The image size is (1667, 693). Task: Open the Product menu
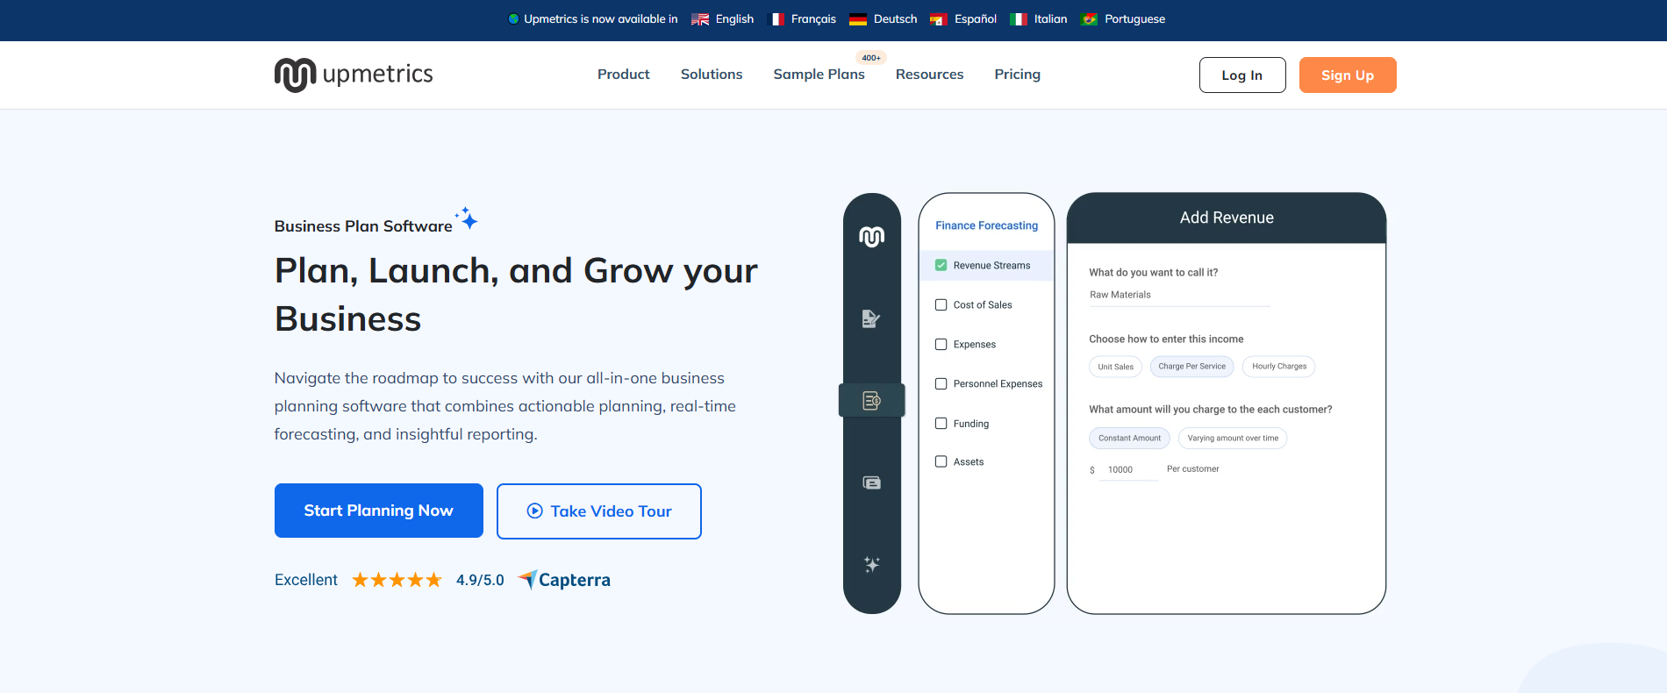coord(623,75)
